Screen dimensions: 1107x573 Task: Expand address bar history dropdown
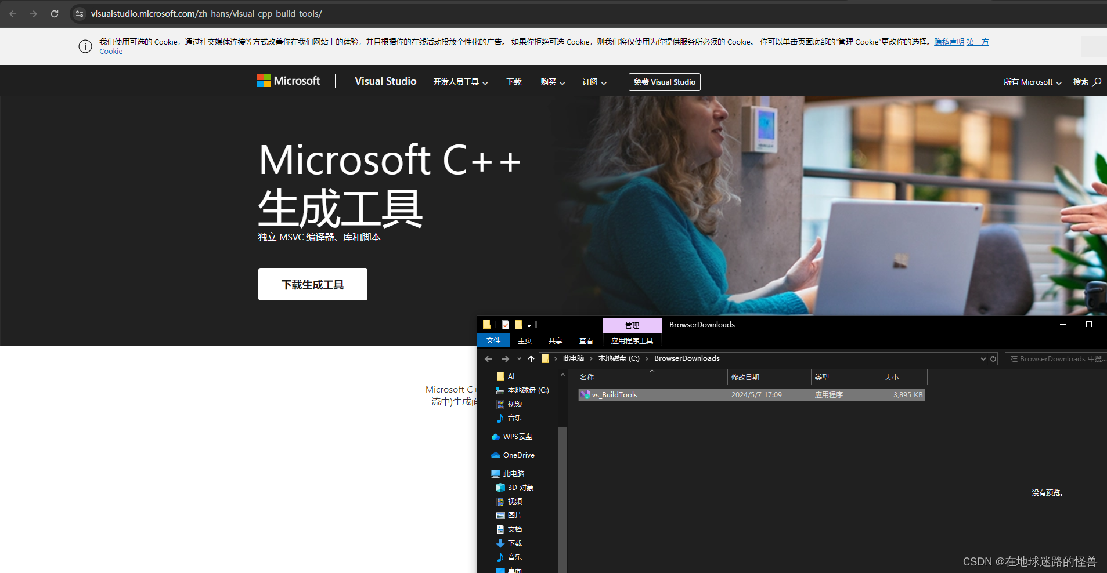983,359
